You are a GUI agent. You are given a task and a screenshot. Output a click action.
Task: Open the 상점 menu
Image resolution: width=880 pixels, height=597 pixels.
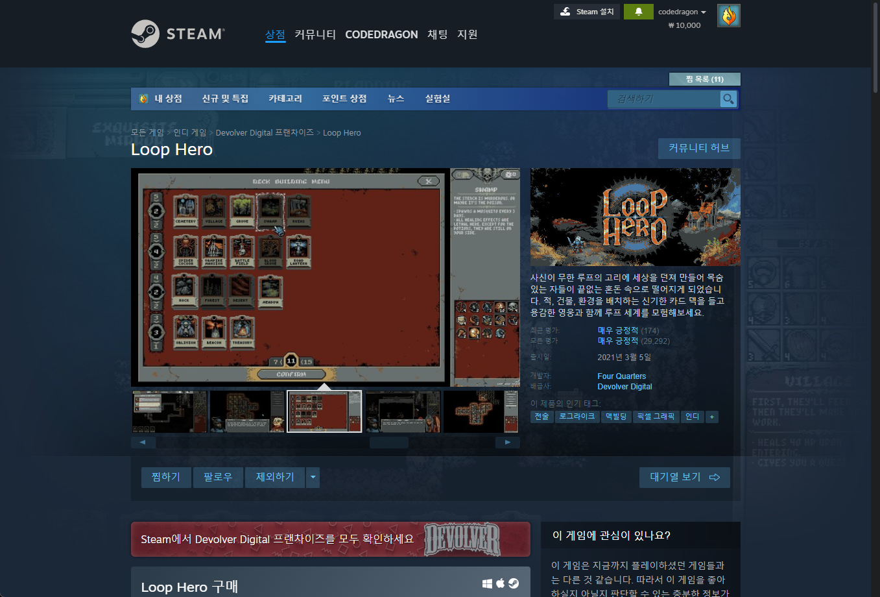[275, 34]
